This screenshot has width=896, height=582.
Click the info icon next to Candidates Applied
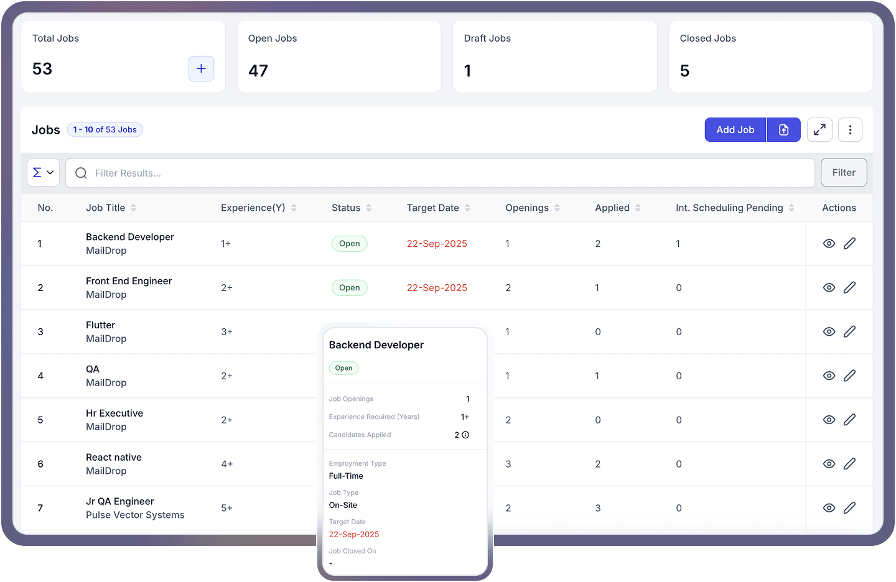(467, 435)
